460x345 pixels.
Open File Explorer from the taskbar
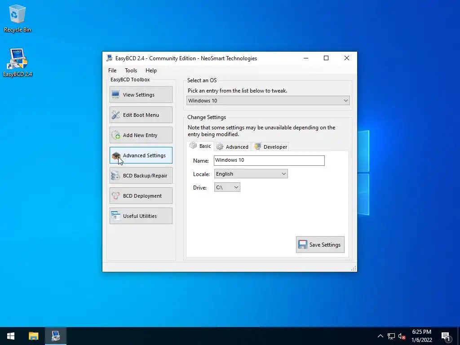33,336
